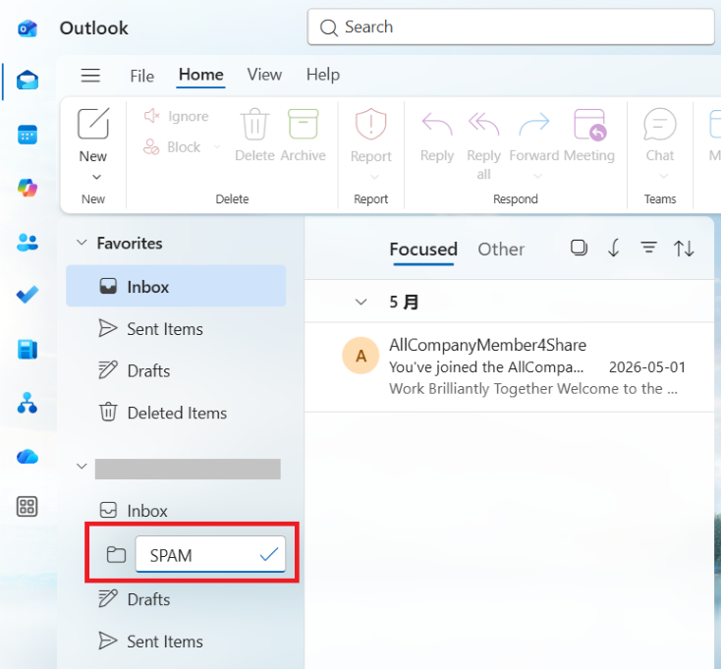Open the message filter options
The height and width of the screenshot is (669, 721).
pos(649,249)
